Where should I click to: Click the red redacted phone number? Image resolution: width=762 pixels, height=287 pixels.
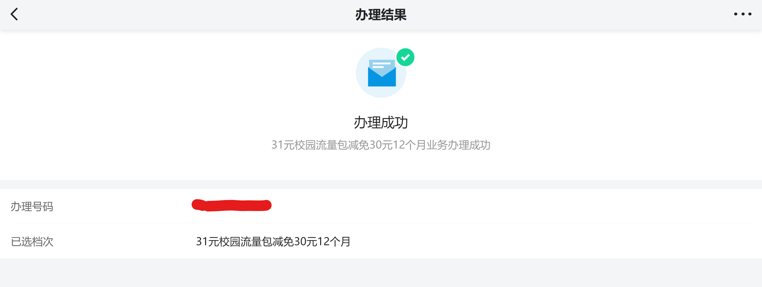click(232, 205)
